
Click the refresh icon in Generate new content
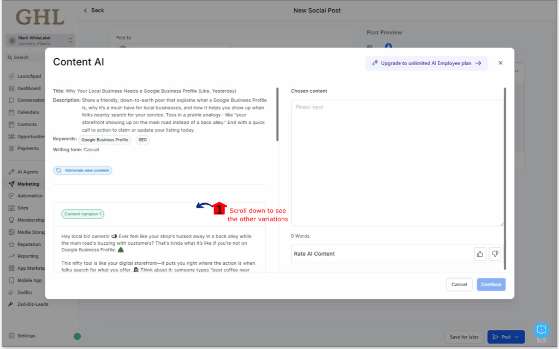point(59,170)
